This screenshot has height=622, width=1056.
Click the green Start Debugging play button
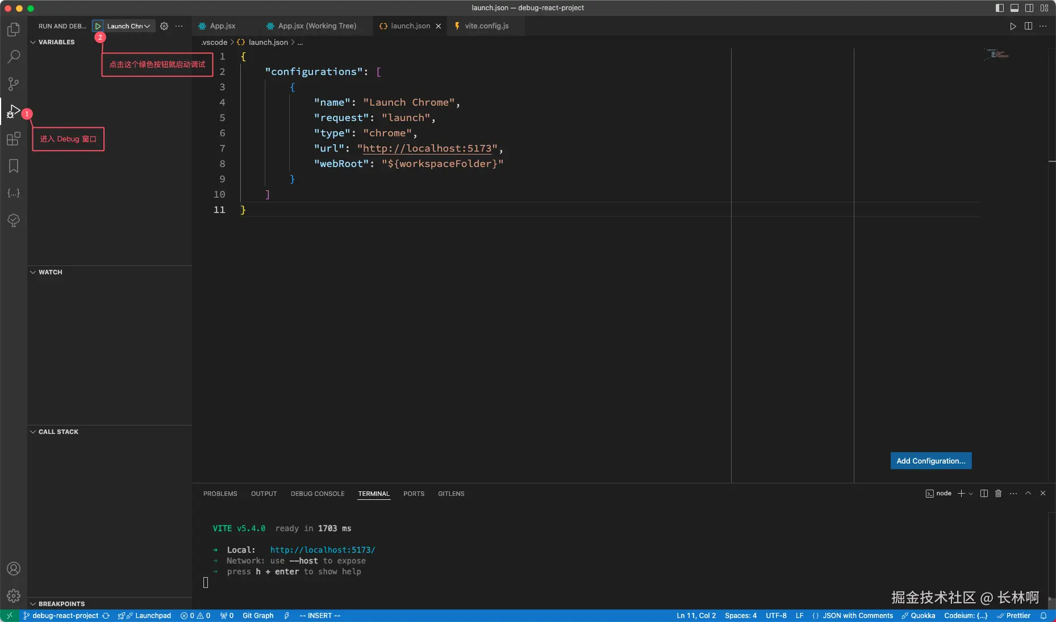98,26
